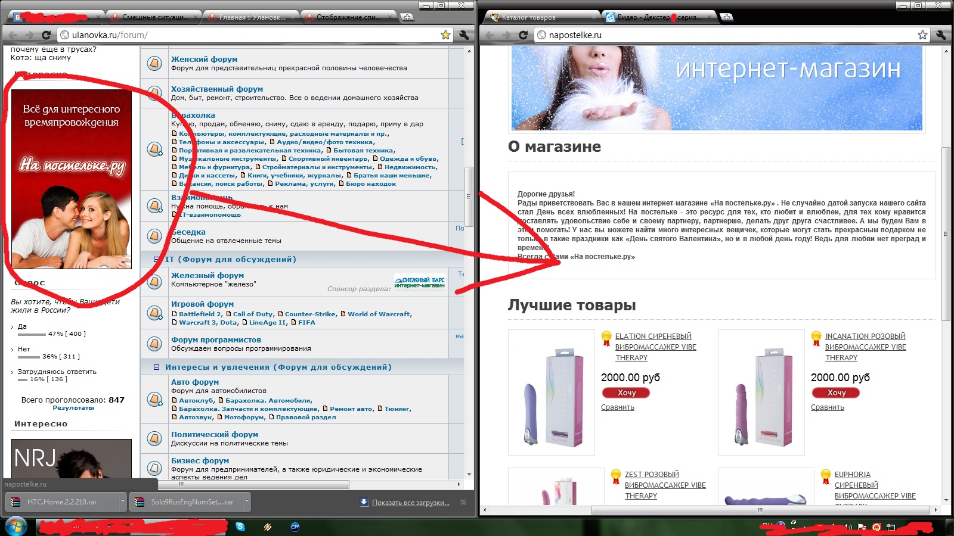Click Показать все загрузки link
The height and width of the screenshot is (536, 954).
pyautogui.click(x=411, y=503)
